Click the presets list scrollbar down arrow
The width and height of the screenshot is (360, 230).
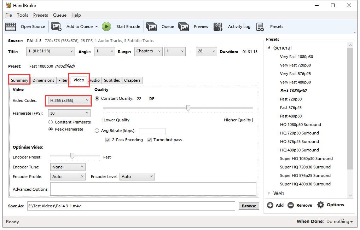tap(350, 196)
